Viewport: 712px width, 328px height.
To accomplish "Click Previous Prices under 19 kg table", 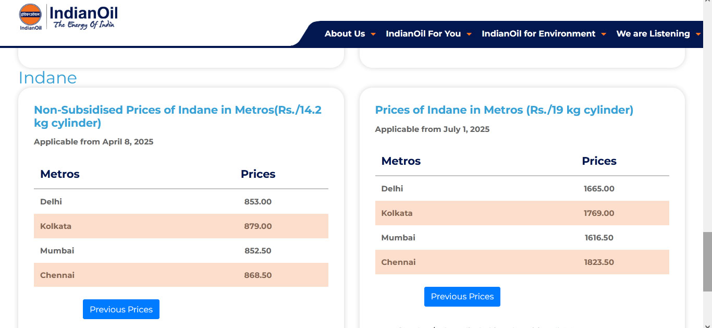I will pos(462,296).
